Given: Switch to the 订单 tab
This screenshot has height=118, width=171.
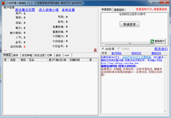Looking at the screenshot, I should [49, 55].
